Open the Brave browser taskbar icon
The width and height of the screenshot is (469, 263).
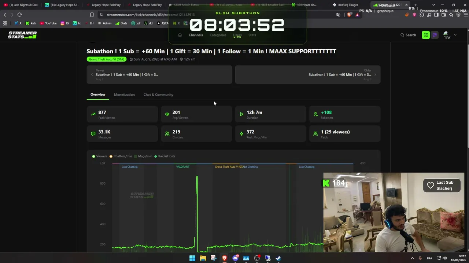pyautogui.click(x=225, y=258)
